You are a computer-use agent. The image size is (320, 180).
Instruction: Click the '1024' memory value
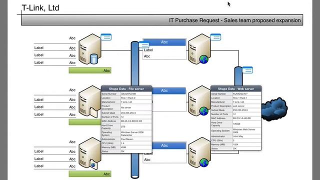tap(235, 144)
